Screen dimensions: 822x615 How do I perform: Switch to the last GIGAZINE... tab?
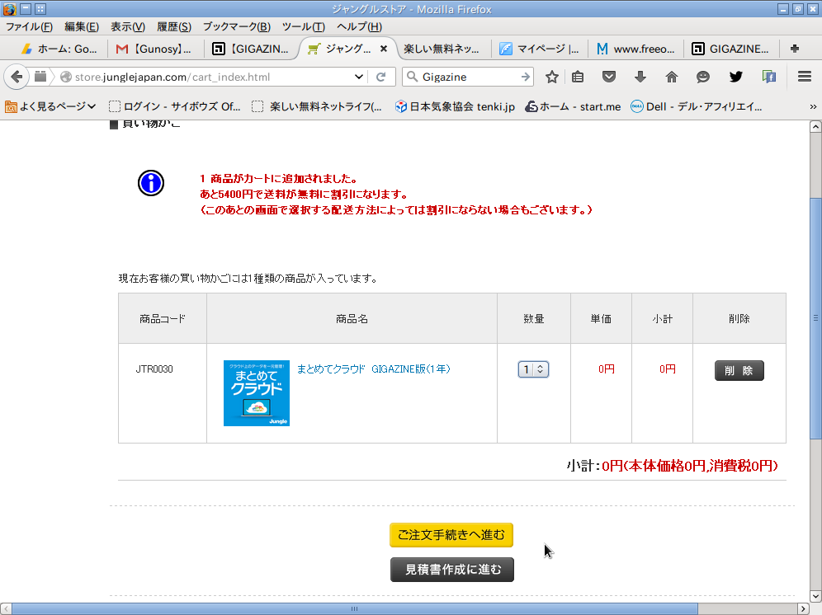(730, 49)
